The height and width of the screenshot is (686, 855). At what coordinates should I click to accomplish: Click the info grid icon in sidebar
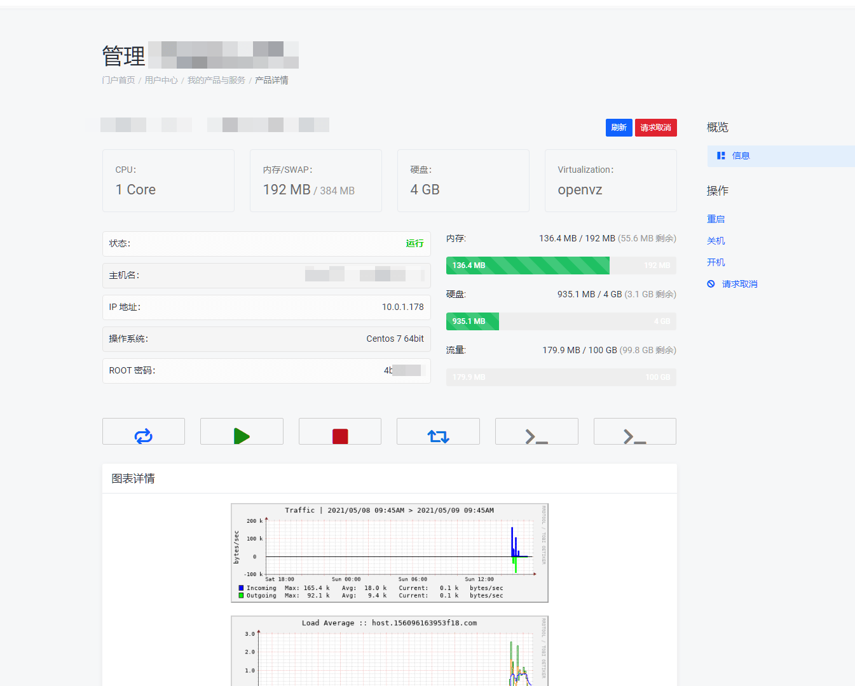[721, 156]
